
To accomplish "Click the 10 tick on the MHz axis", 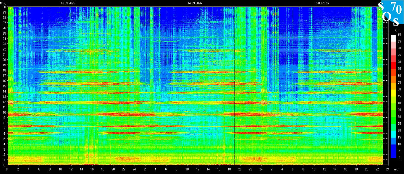I will click(4, 112).
